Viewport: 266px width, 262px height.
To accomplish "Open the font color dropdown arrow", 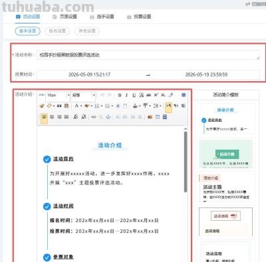I will tap(81, 106).
